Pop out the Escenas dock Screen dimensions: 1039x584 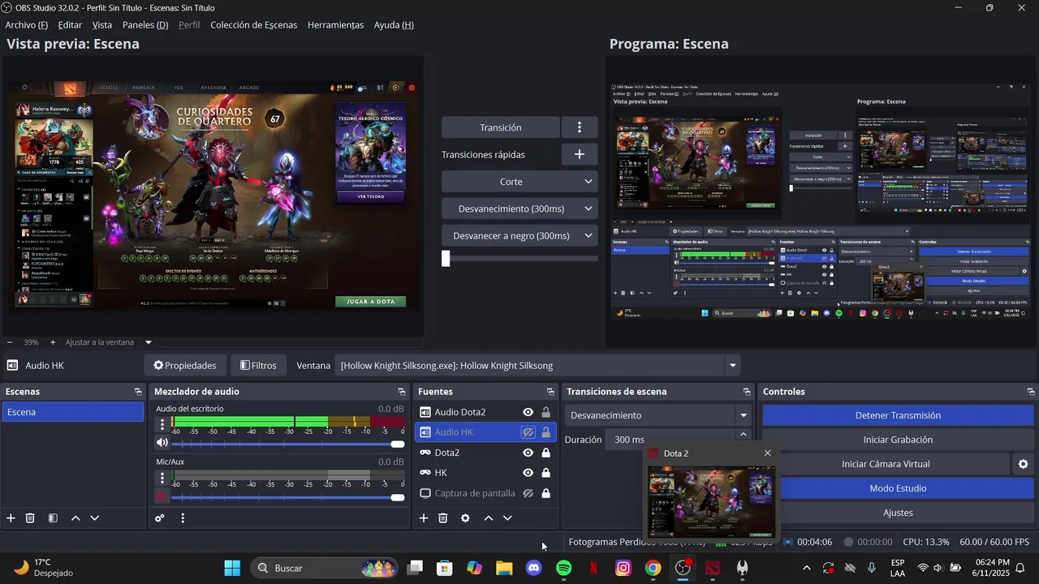coord(138,392)
